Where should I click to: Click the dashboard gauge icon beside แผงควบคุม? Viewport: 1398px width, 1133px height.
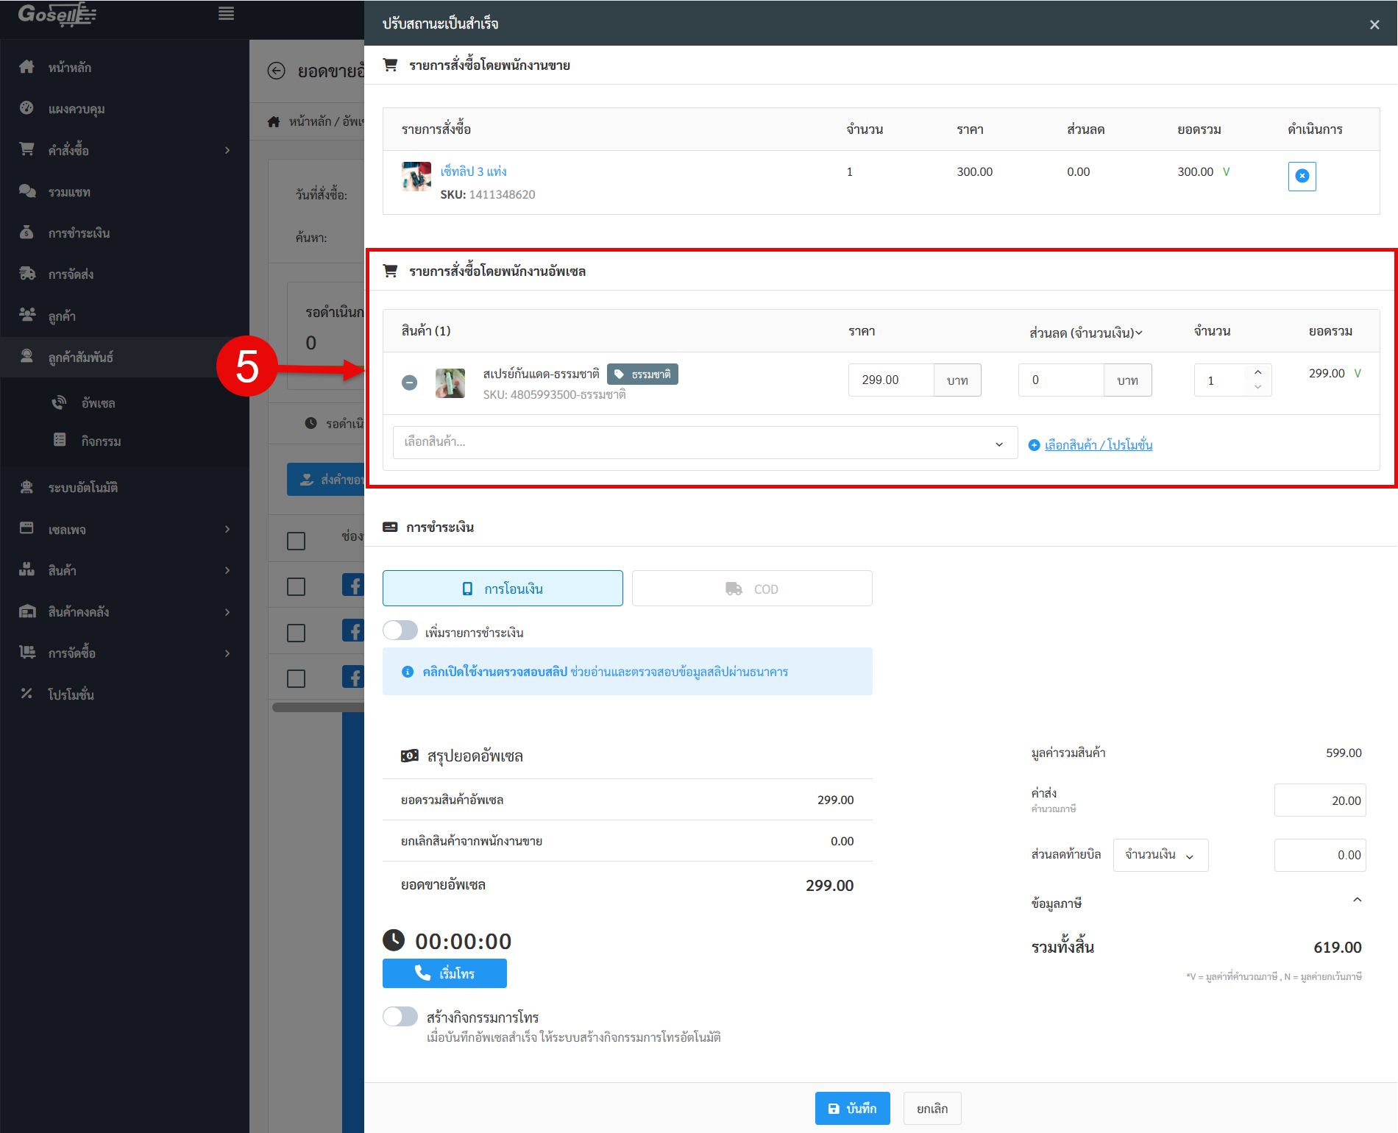coord(26,108)
